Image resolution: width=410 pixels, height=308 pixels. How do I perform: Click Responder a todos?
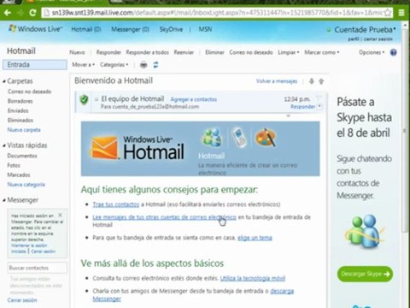point(148,52)
